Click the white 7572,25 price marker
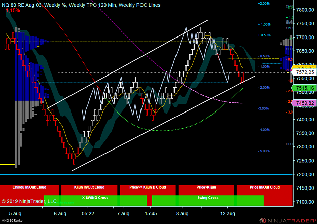Image resolution: width=317 pixels, height=224 pixels. [x=305, y=72]
